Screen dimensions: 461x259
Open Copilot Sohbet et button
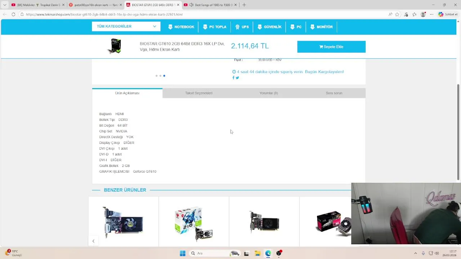[448, 14]
